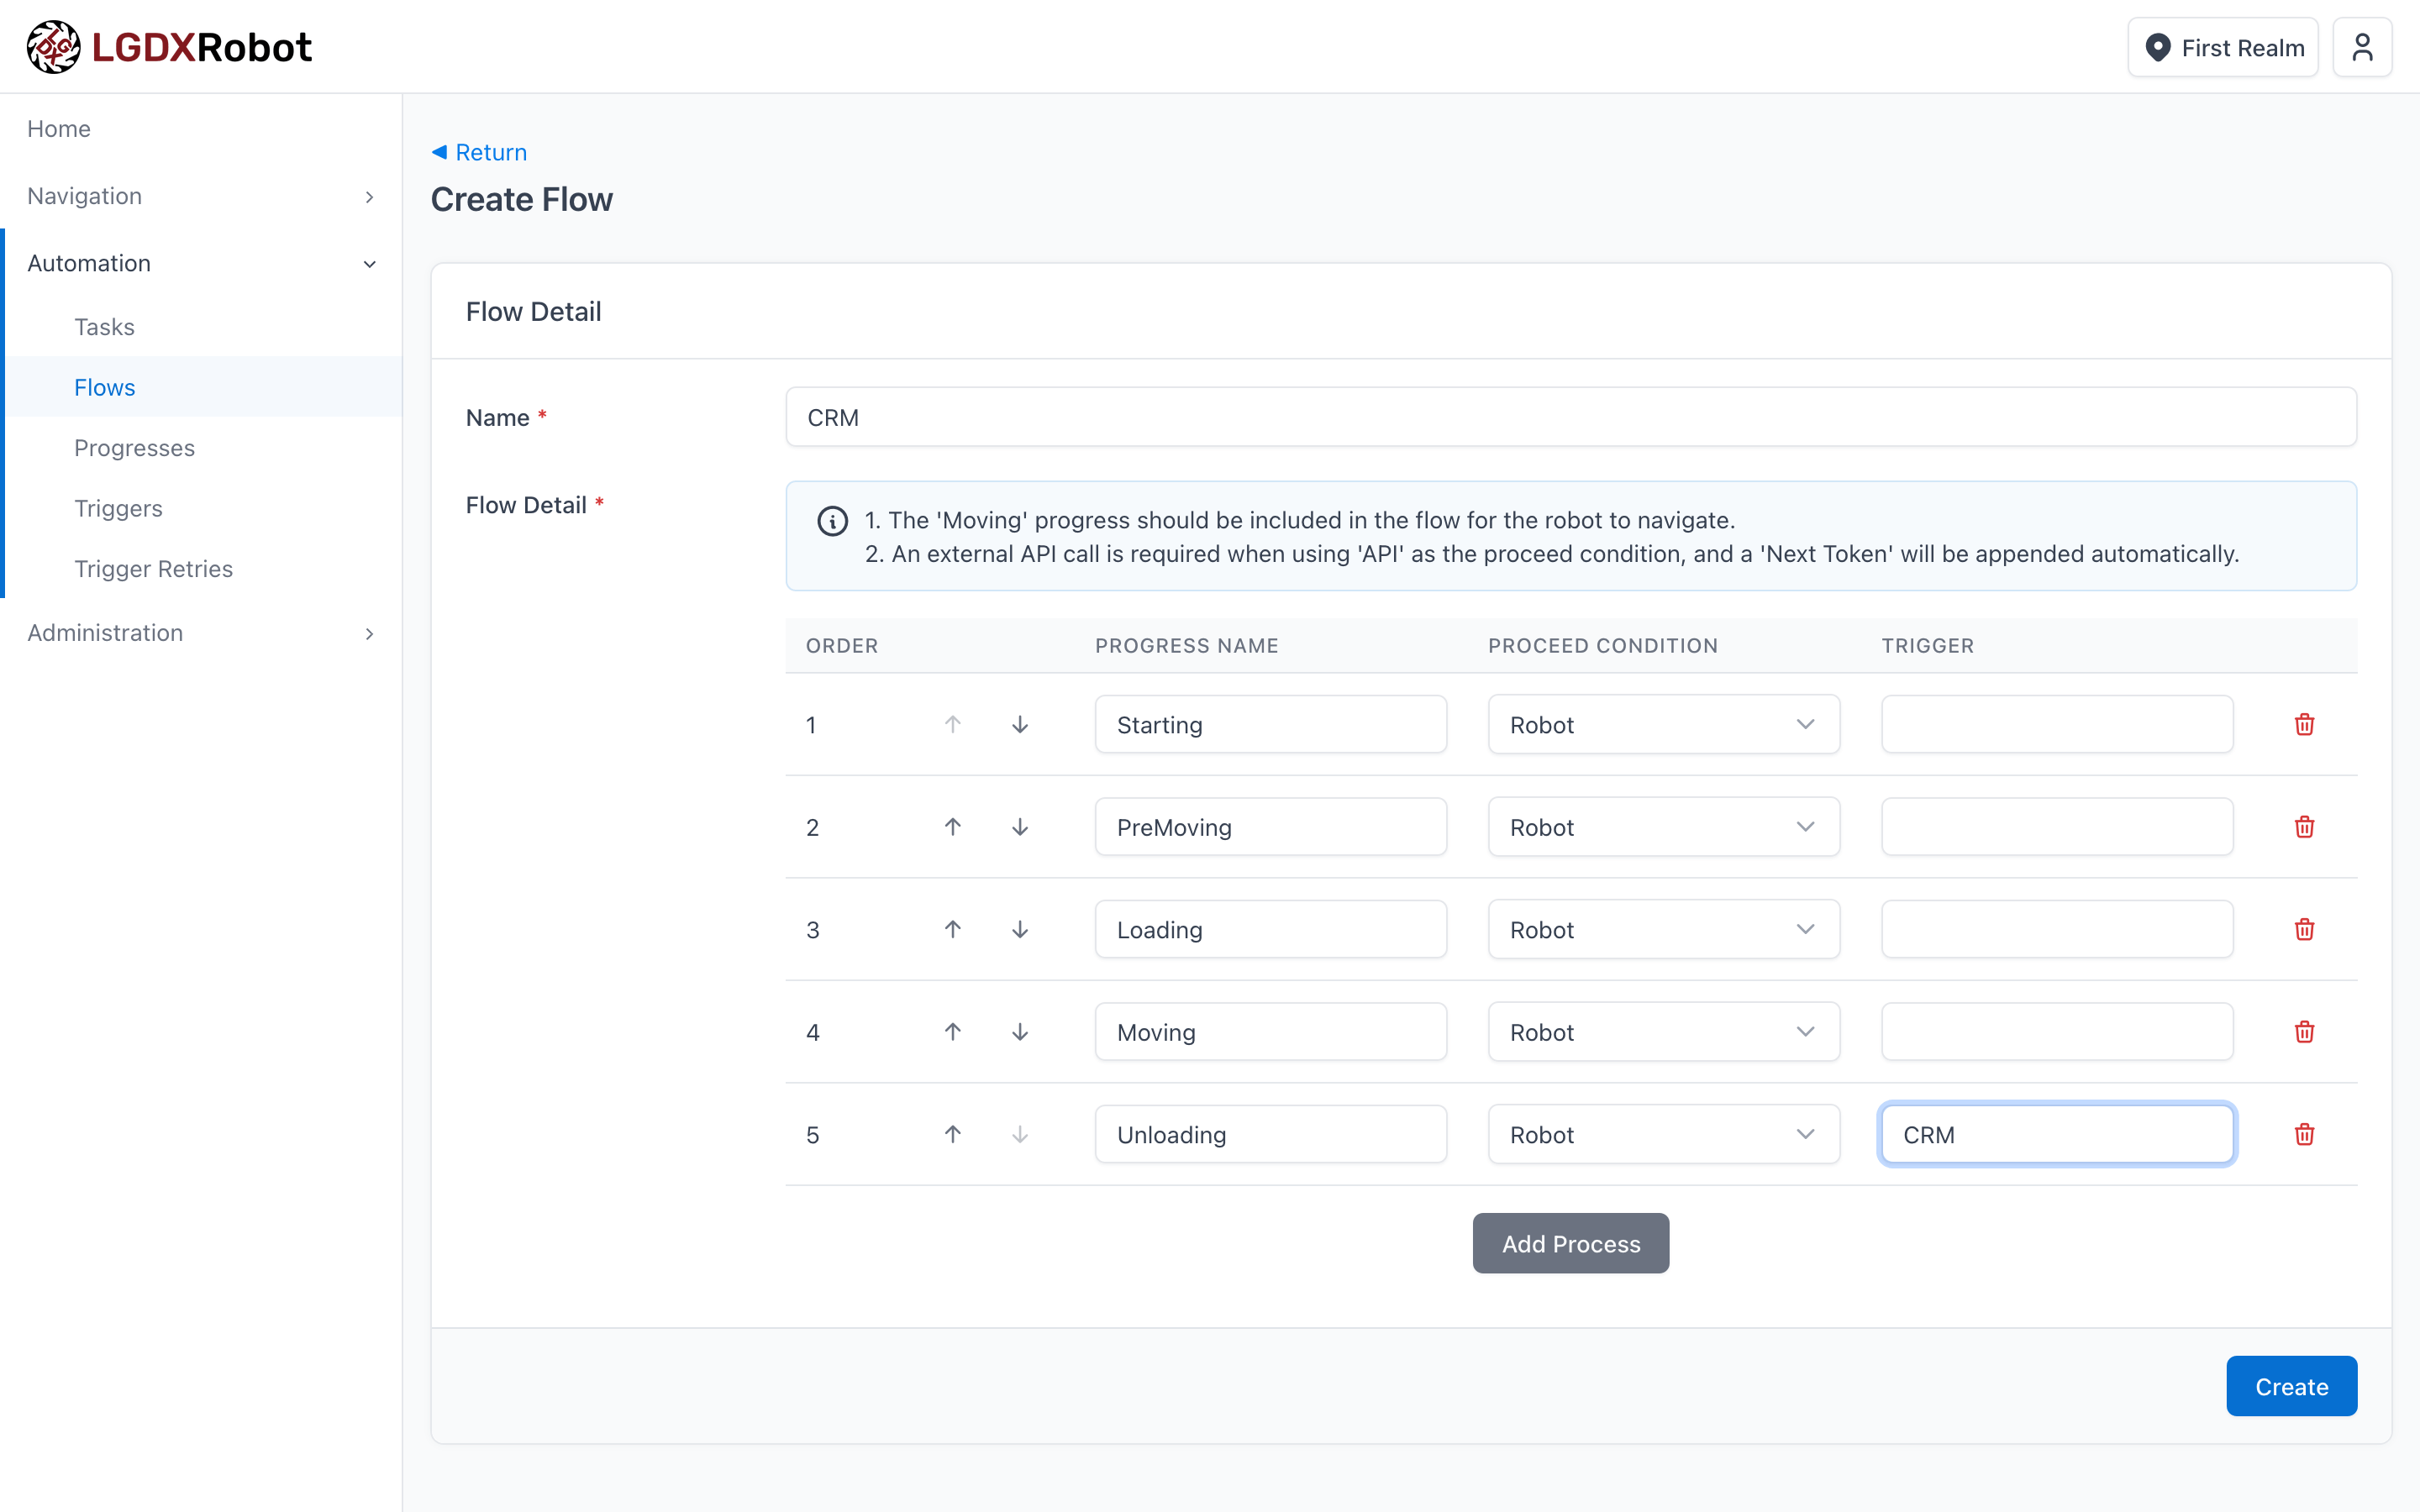The width and height of the screenshot is (2420, 1512).
Task: Move PreMoving row up
Action: [x=952, y=827]
